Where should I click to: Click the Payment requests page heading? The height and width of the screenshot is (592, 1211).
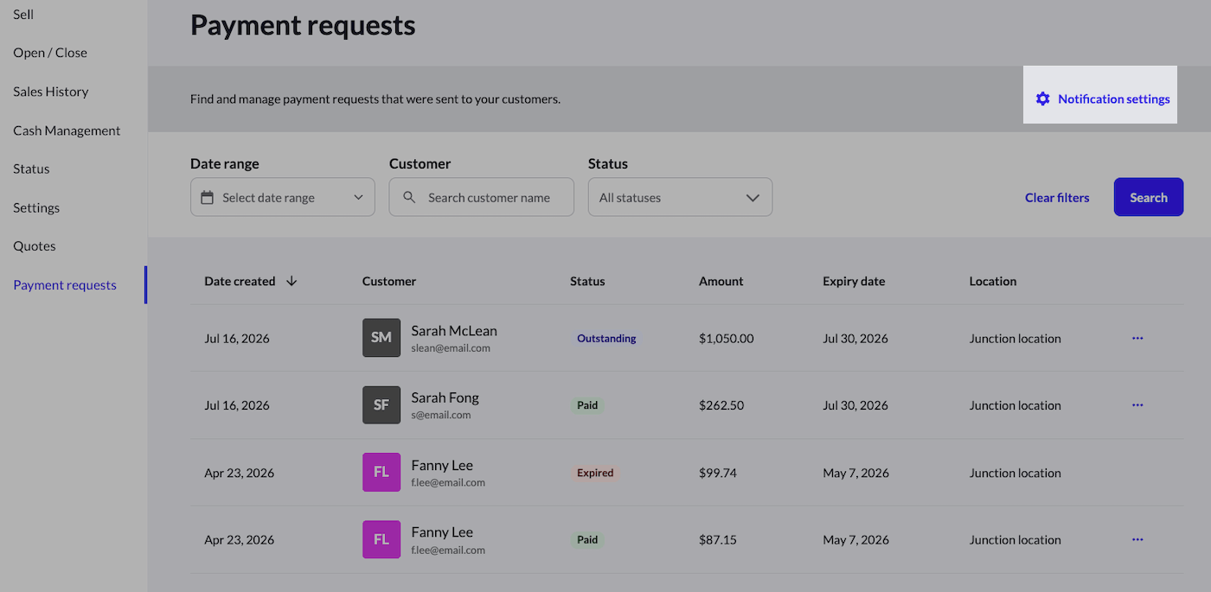click(303, 25)
